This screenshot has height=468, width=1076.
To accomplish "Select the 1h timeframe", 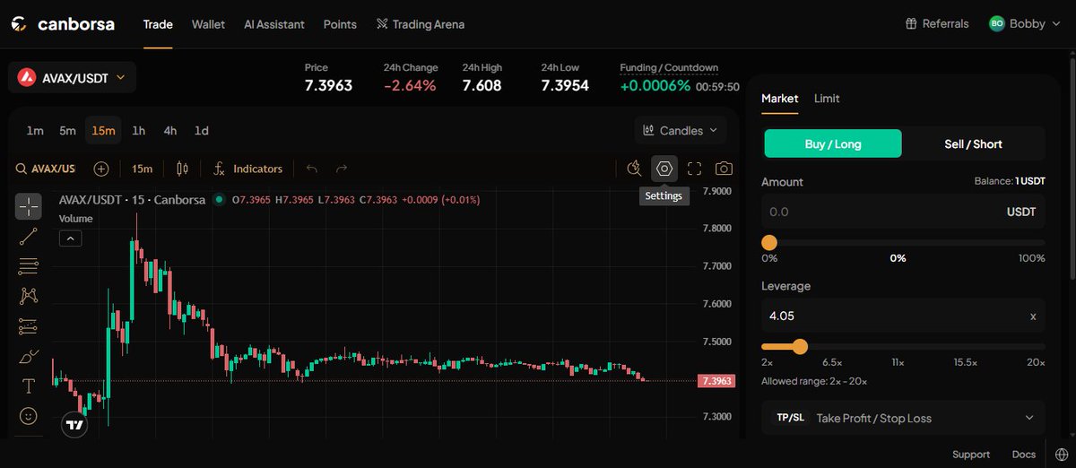I will [138, 131].
